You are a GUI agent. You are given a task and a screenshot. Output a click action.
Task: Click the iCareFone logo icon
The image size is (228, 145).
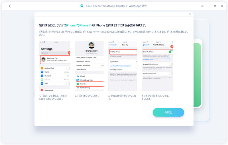pyautogui.click(x=82, y=6)
